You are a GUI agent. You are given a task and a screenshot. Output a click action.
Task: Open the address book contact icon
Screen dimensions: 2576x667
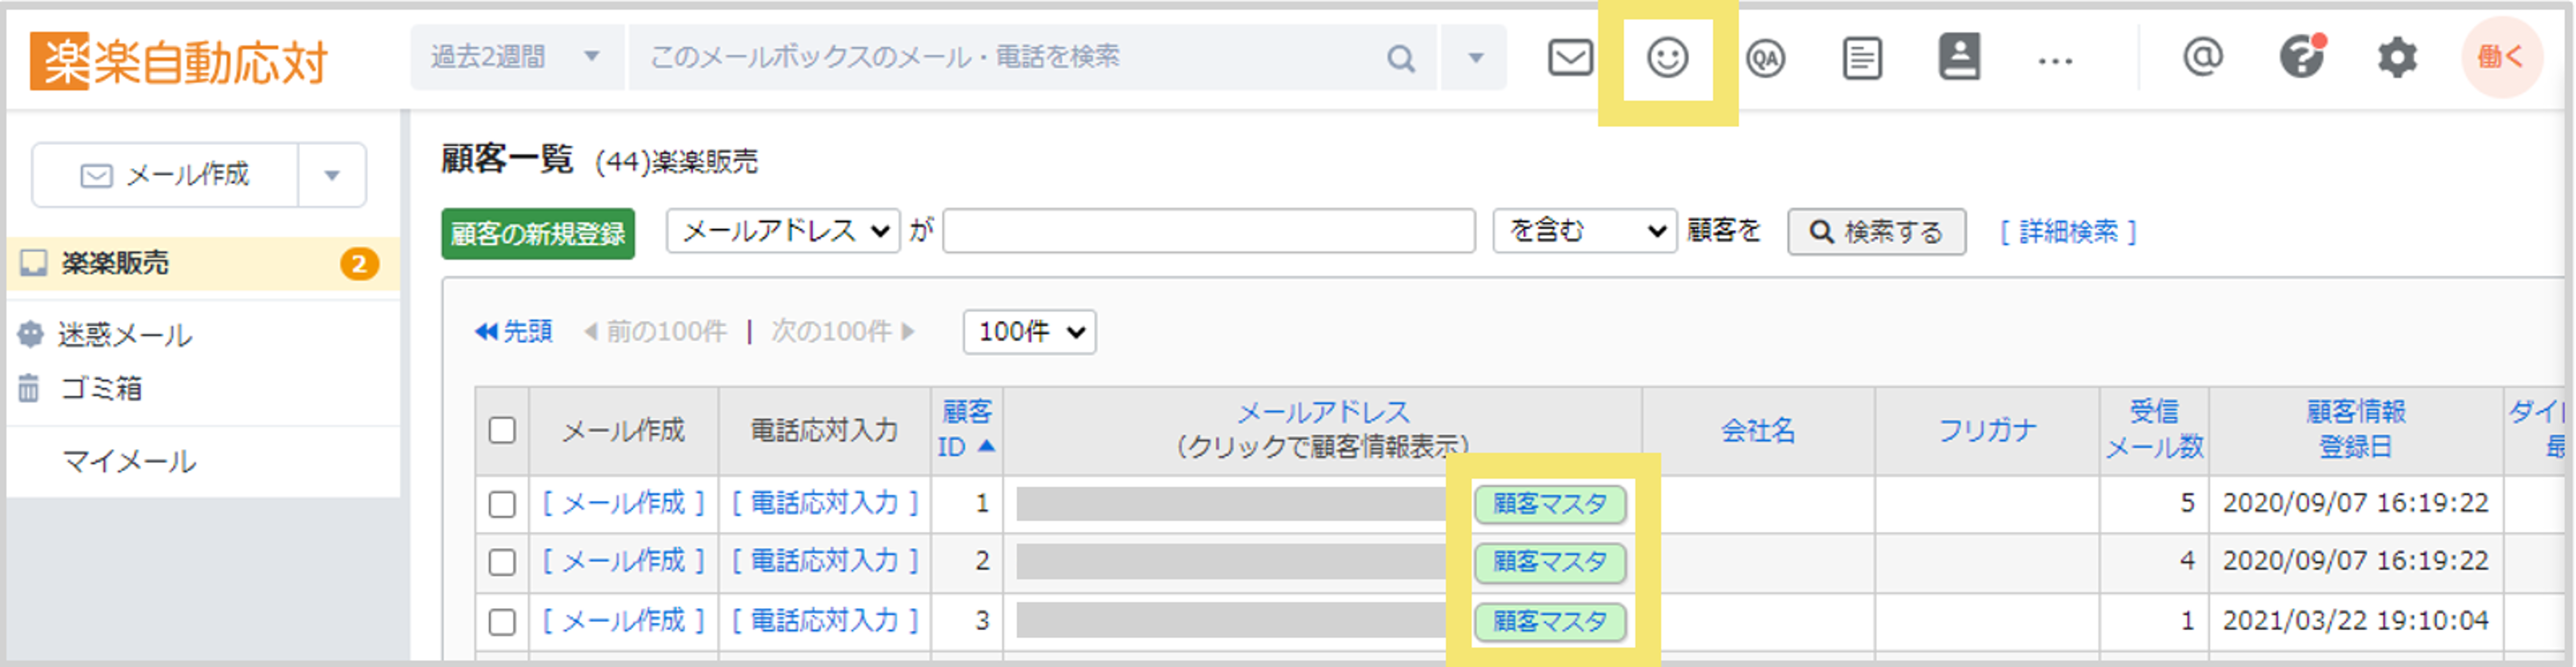point(1959,57)
